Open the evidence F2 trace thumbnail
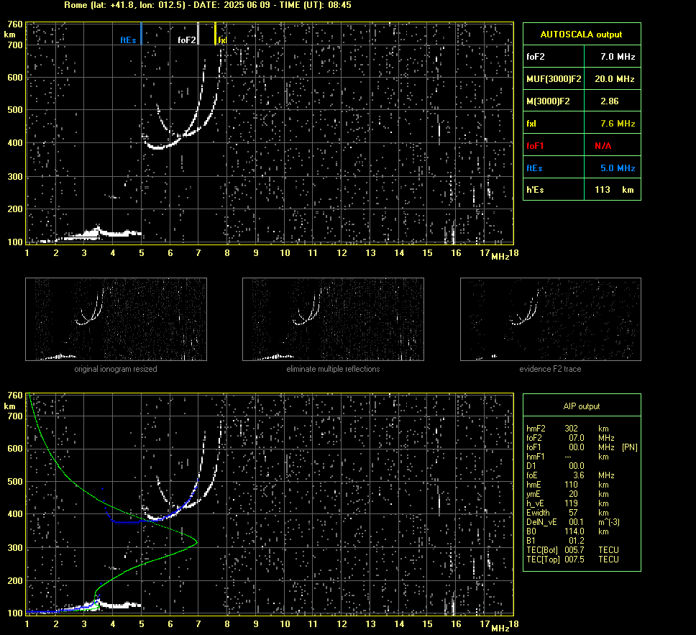The image size is (696, 635). 551,319
